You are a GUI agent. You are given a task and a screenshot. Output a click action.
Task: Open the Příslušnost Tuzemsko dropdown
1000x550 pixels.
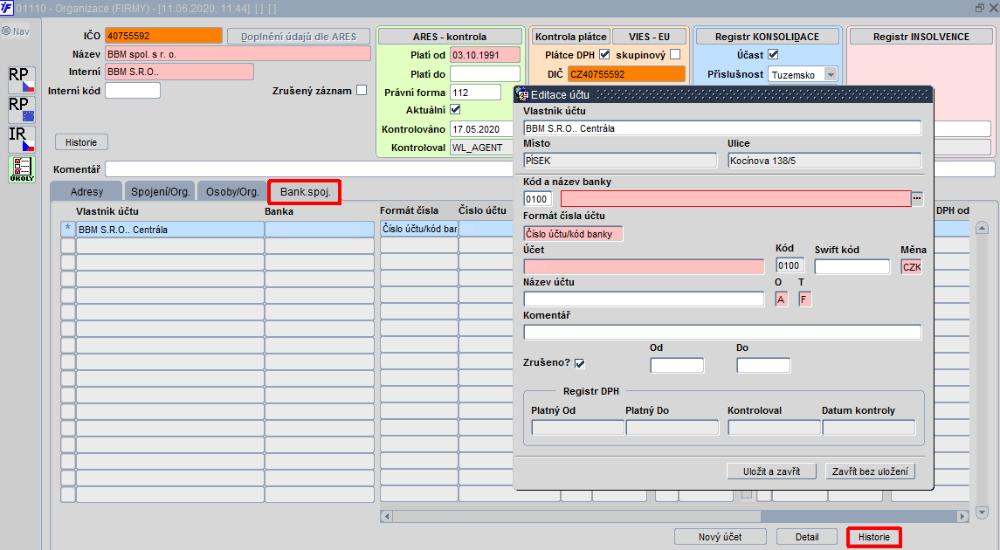pos(831,74)
